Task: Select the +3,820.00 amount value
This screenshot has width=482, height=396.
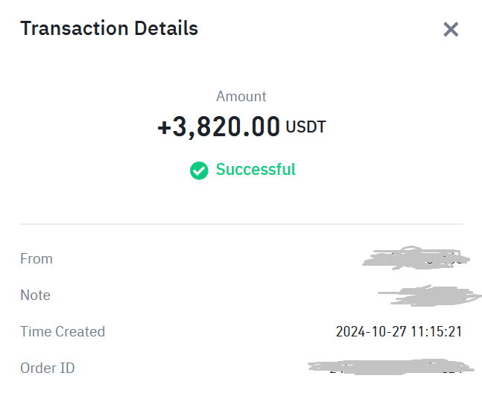Action: pyautogui.click(x=218, y=127)
